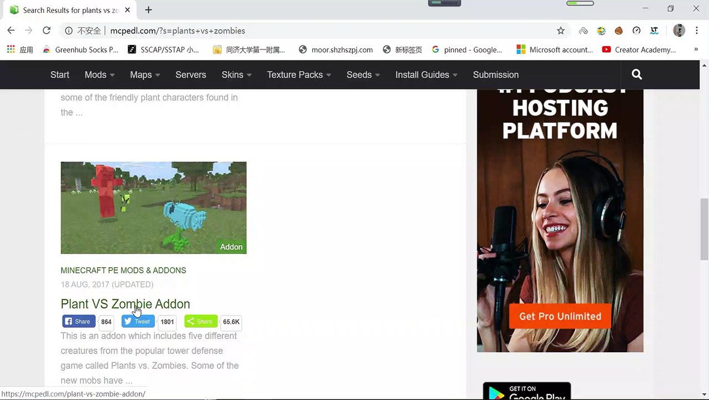Click the 65.6K share count
This screenshot has width=709, height=400.
(x=231, y=322)
